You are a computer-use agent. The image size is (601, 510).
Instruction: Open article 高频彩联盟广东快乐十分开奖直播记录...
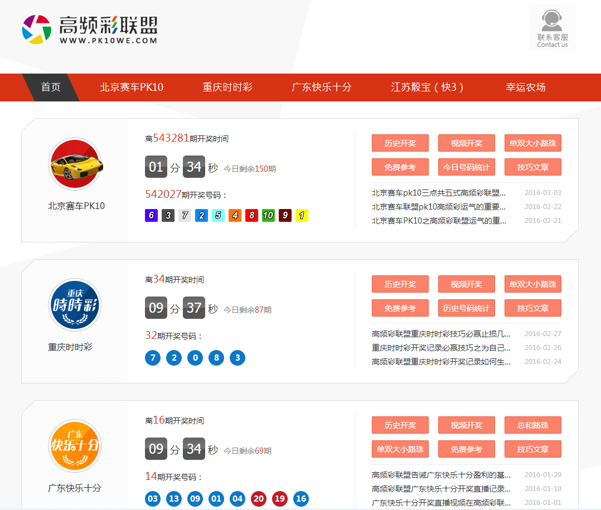[441, 489]
